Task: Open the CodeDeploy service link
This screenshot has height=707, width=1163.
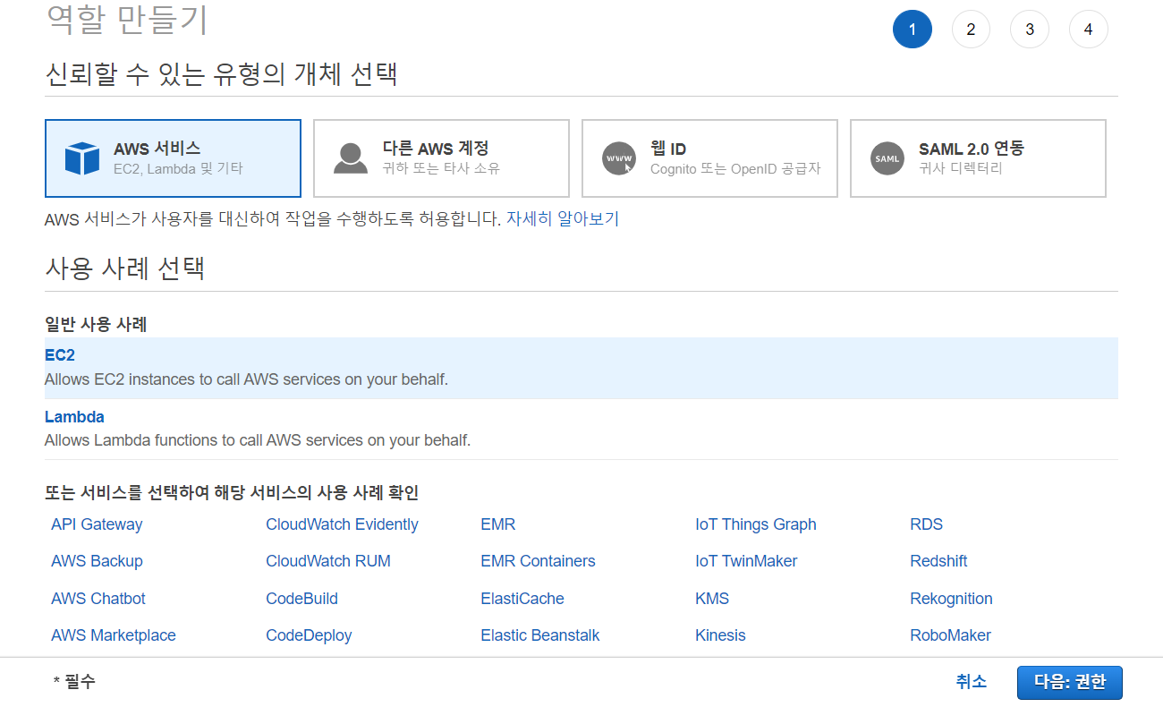Action: 309,635
